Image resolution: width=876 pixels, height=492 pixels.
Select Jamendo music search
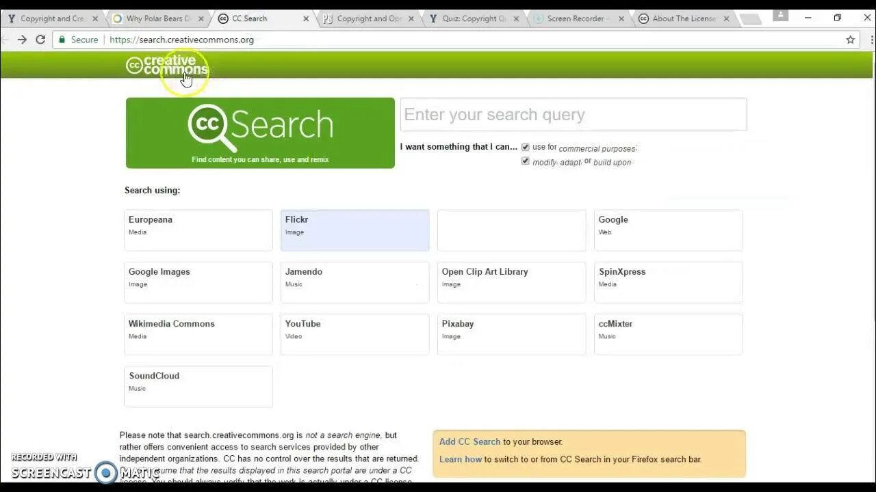click(355, 282)
